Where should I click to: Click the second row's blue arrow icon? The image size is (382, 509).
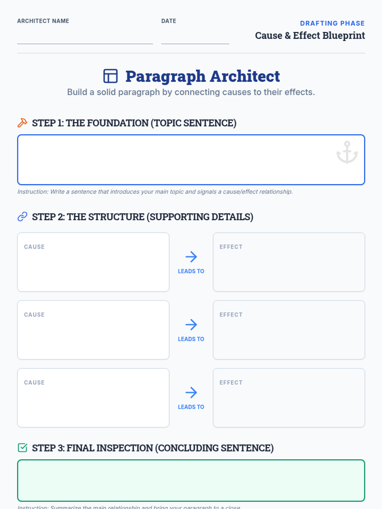[191, 324]
